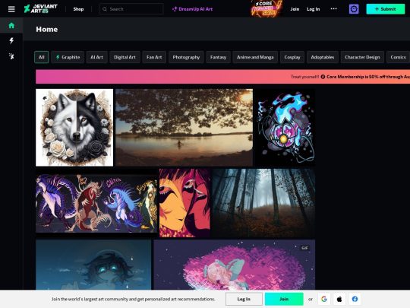Image resolution: width=410 pixels, height=308 pixels.
Task: Click the purple chat face icon
Action: (354, 9)
